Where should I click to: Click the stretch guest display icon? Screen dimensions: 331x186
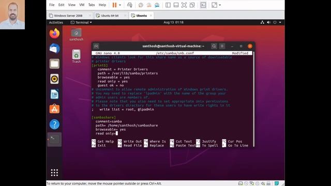point(214,5)
